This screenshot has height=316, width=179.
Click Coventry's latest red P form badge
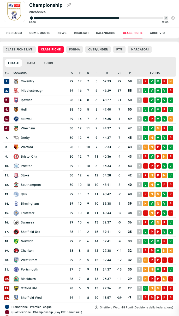click(x=146, y=81)
